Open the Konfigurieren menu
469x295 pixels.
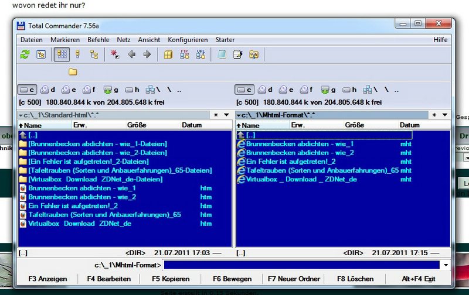[188, 40]
